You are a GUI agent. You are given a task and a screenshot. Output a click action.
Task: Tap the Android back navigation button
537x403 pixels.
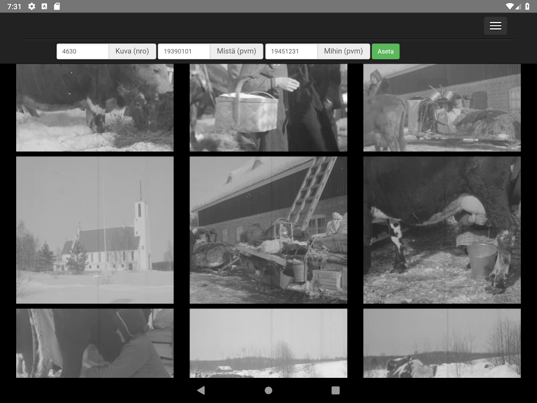201,390
